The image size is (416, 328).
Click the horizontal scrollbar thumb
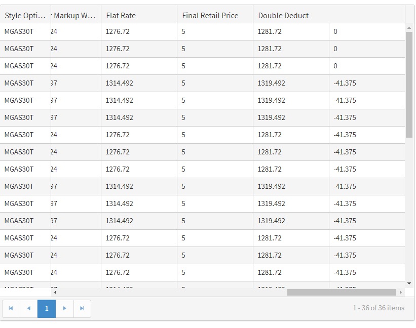click(341, 292)
